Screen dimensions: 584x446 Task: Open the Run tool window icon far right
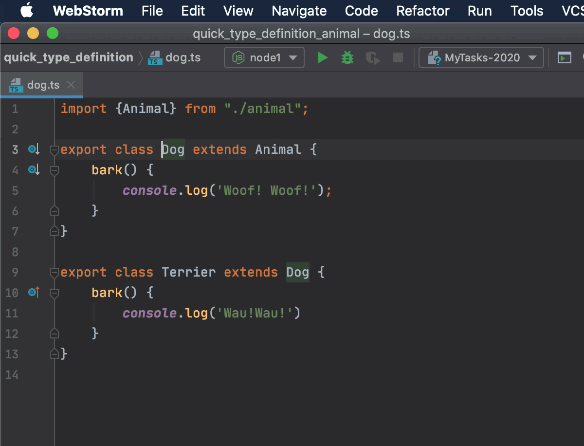coord(564,57)
